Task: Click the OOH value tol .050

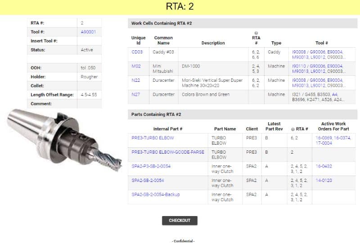Action: 88,68
